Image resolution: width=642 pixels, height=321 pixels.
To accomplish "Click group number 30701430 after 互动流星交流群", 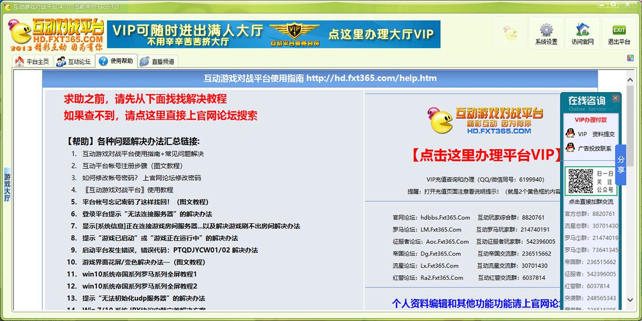I will [x=535, y=266].
